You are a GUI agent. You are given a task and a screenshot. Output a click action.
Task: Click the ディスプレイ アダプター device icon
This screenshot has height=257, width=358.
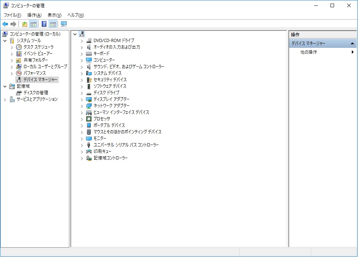click(x=89, y=99)
